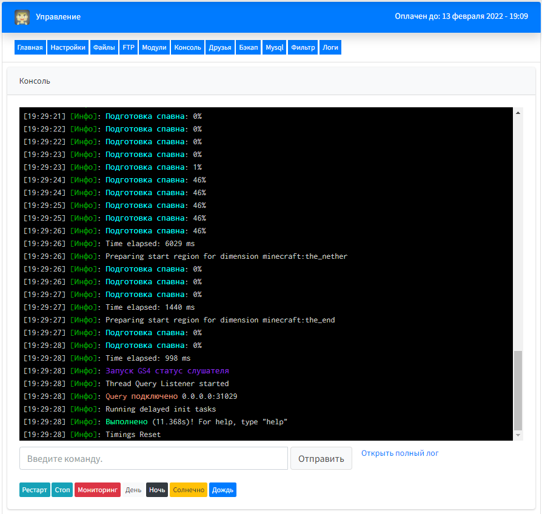The image size is (542, 514).
Task: Click the red Мониторинг button
Action: coord(98,490)
